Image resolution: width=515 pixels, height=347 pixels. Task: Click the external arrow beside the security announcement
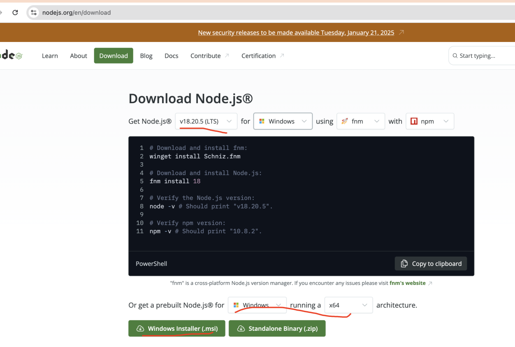coord(402,32)
